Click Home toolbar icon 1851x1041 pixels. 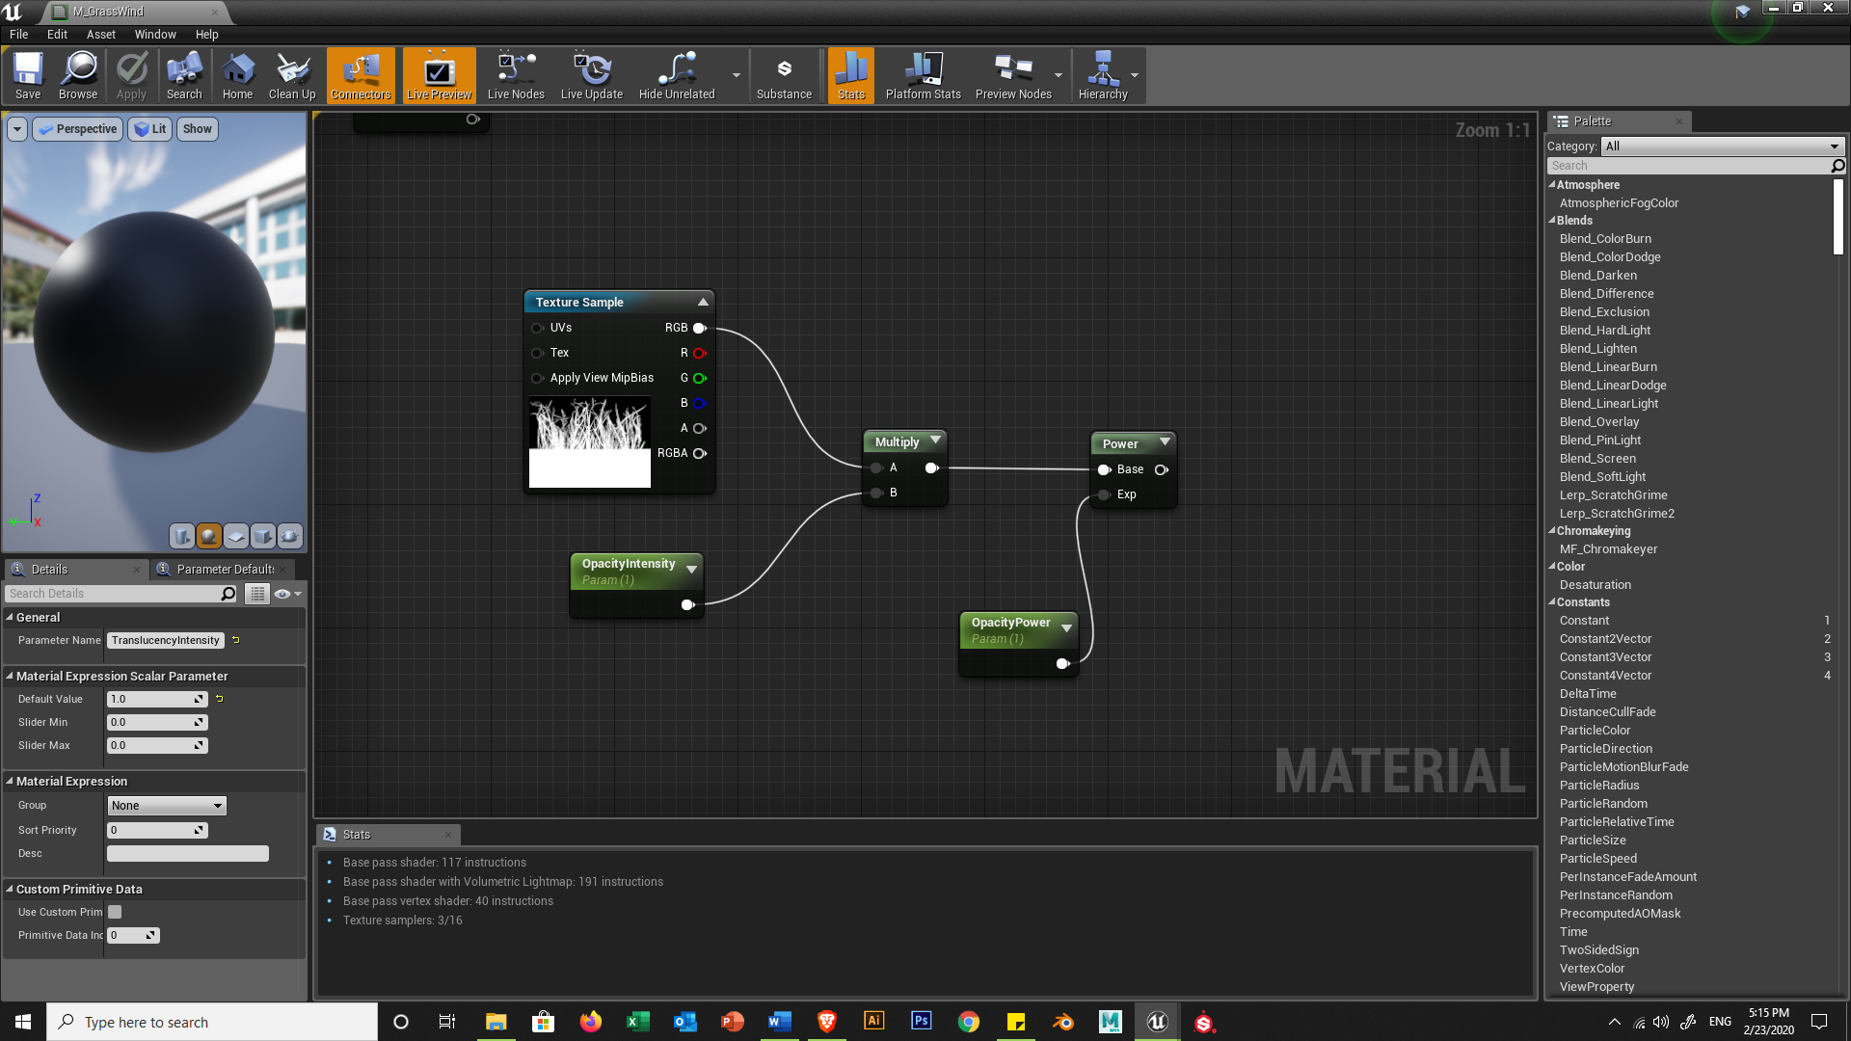point(237,75)
